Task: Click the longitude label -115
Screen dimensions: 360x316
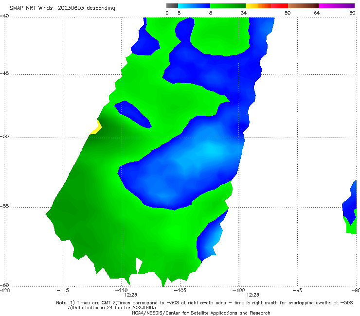Action: coord(63,290)
